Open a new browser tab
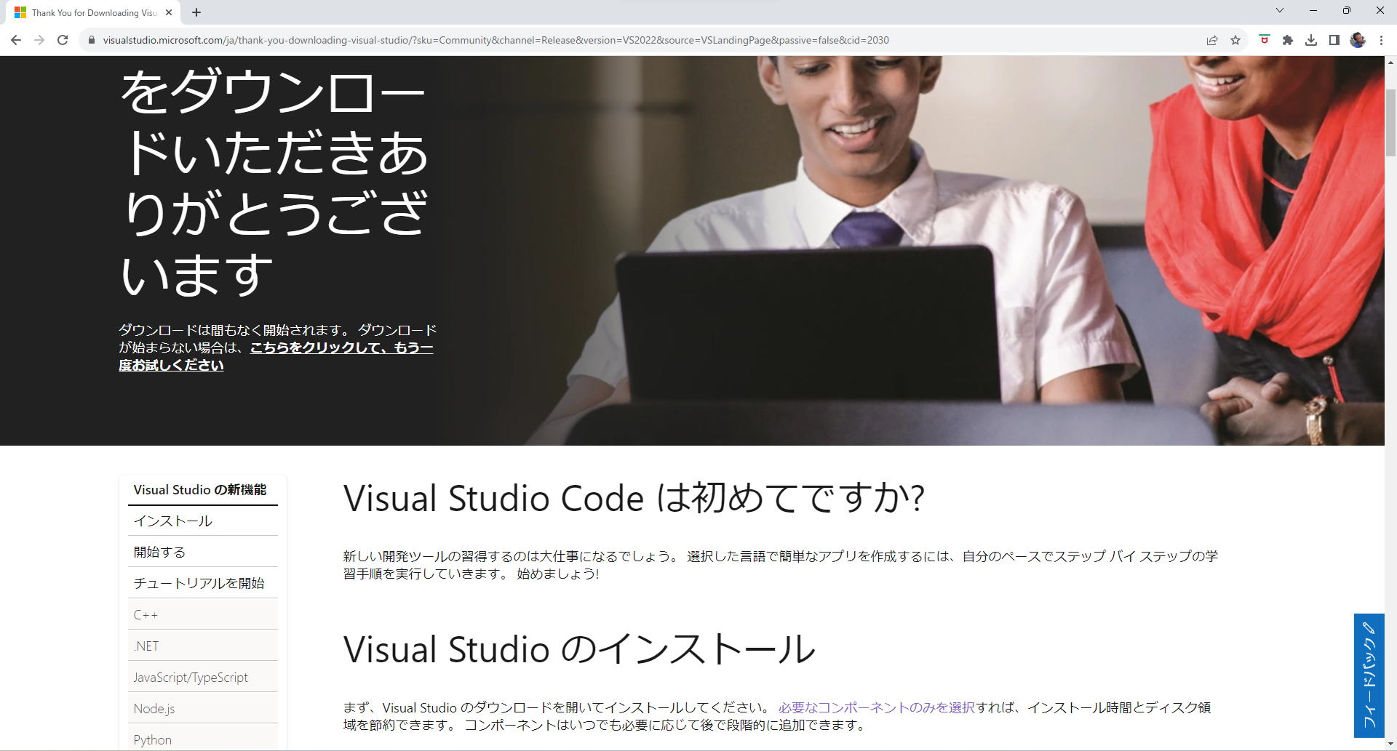Viewport: 1397px width, 751px height. point(196,12)
